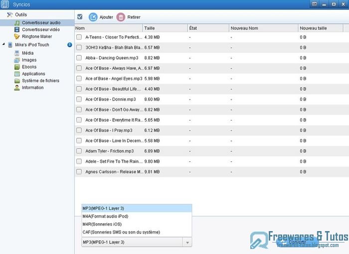Viewport: 349px width, 254px height.
Task: Open the Système de fichiers folder icon
Action: 17,81
